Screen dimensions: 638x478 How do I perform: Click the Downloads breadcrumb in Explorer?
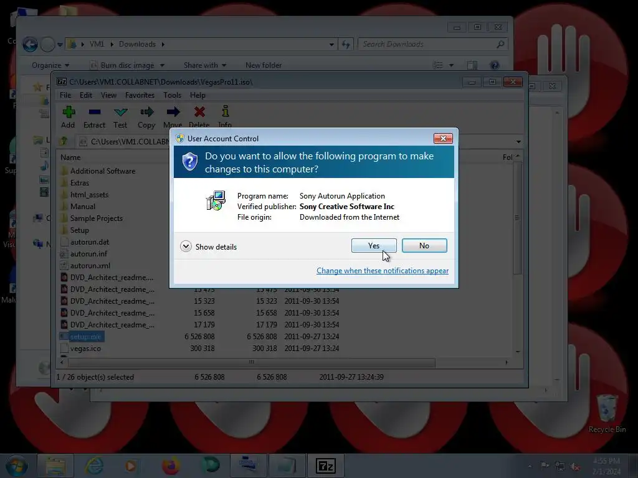tap(137, 44)
